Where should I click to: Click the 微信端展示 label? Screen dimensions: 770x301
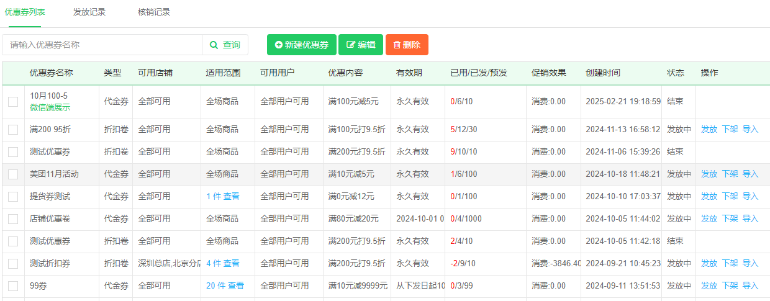[50, 108]
